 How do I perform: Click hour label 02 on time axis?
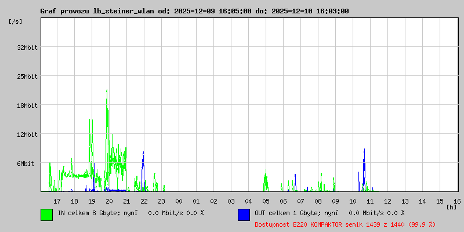[213, 201]
